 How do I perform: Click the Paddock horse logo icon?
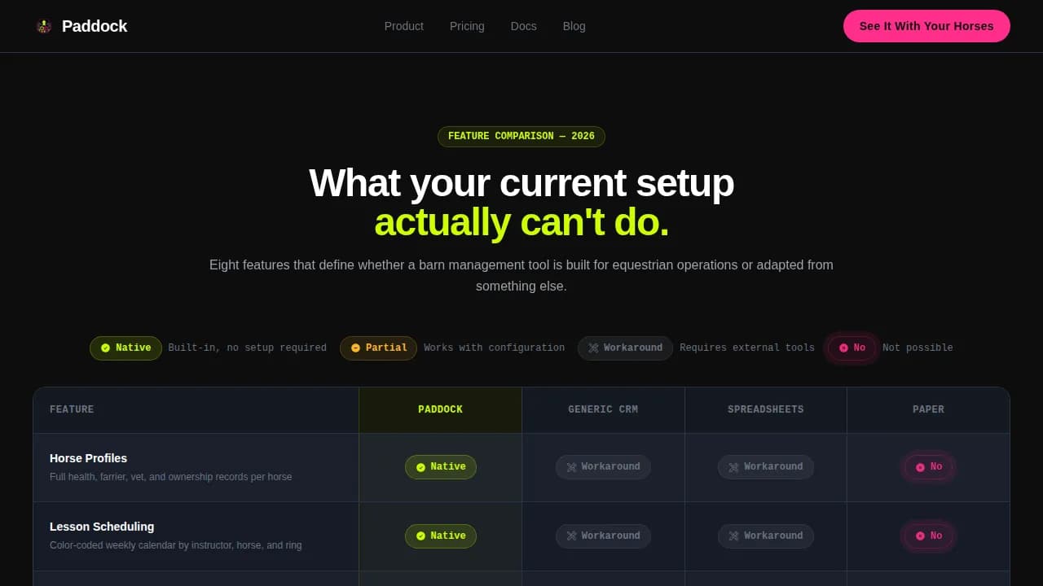(x=43, y=25)
